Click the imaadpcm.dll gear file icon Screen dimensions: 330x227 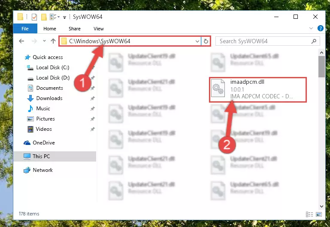tap(218, 88)
